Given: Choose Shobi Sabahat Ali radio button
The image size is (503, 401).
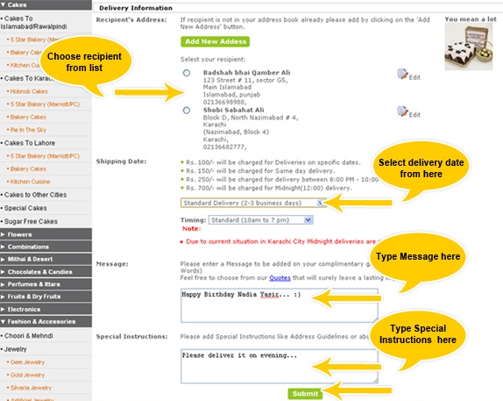Looking at the screenshot, I should pyautogui.click(x=187, y=111).
